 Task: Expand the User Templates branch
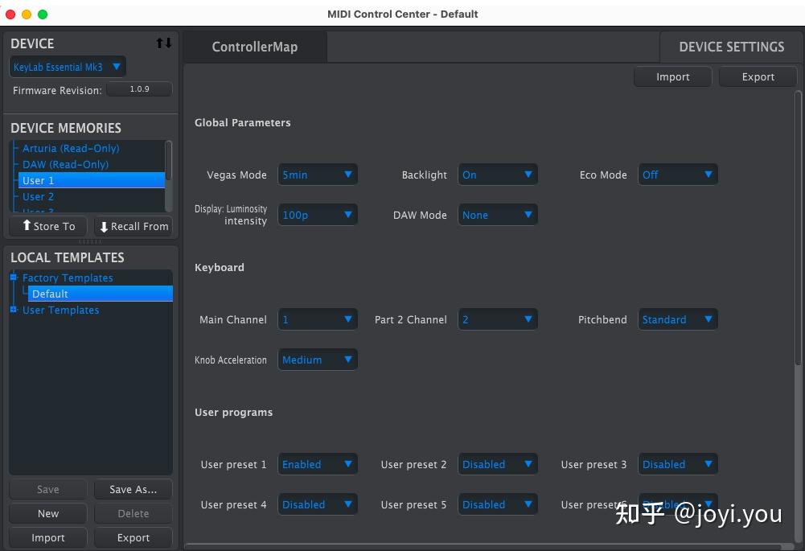coord(13,310)
